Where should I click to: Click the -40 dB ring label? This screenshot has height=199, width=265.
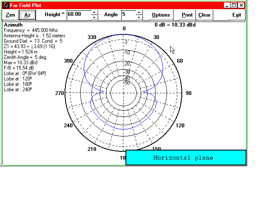tap(127, 78)
